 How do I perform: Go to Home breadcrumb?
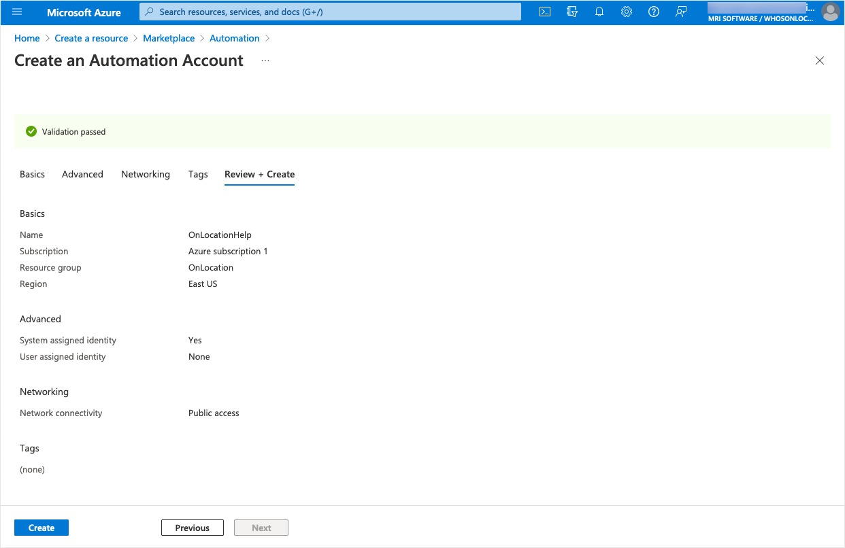click(x=27, y=38)
